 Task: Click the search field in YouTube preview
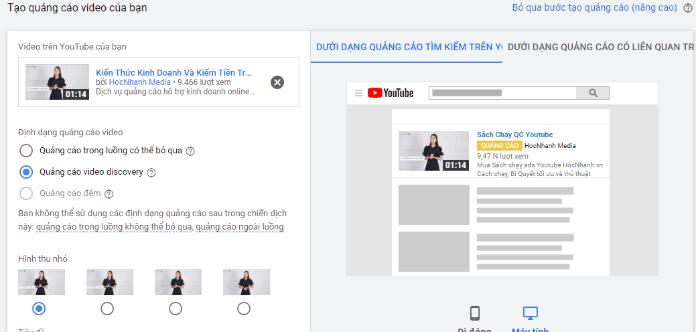pos(502,93)
